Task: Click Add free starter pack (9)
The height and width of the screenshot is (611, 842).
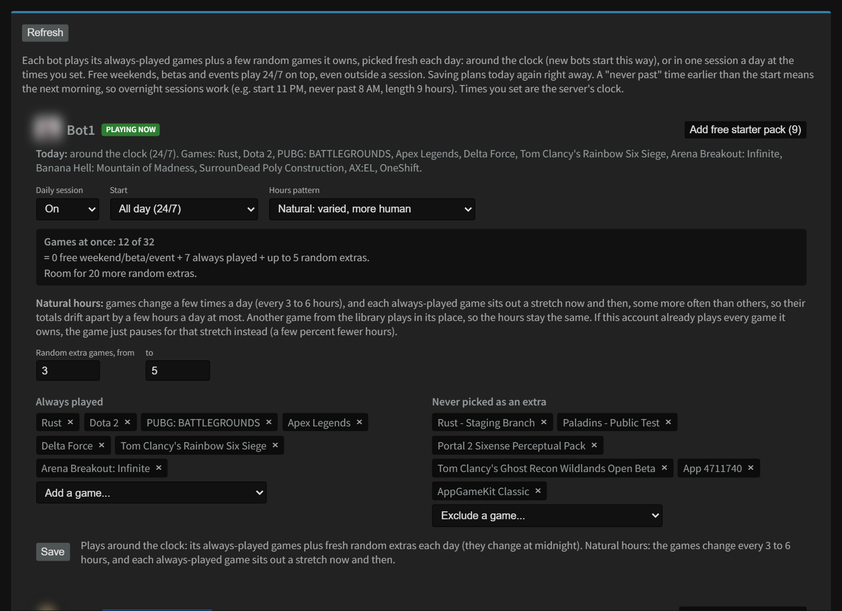Action: coord(745,130)
